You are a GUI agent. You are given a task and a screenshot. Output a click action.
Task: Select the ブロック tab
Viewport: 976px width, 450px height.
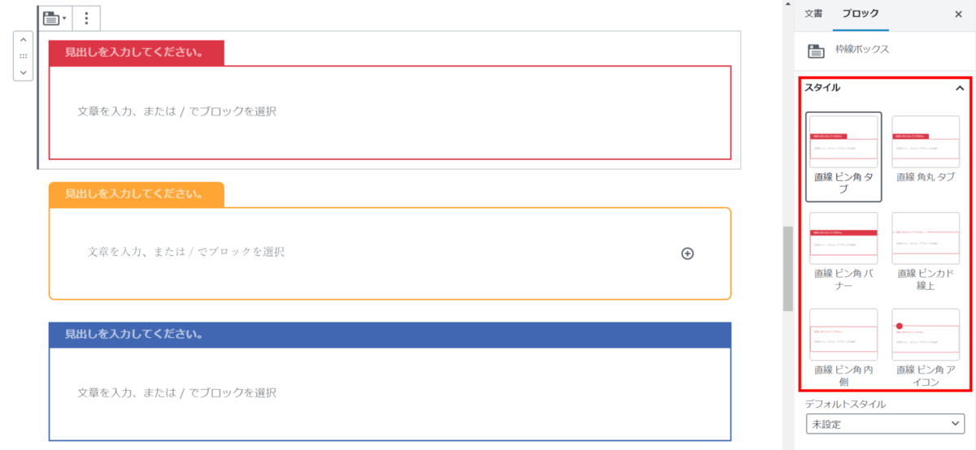click(861, 14)
